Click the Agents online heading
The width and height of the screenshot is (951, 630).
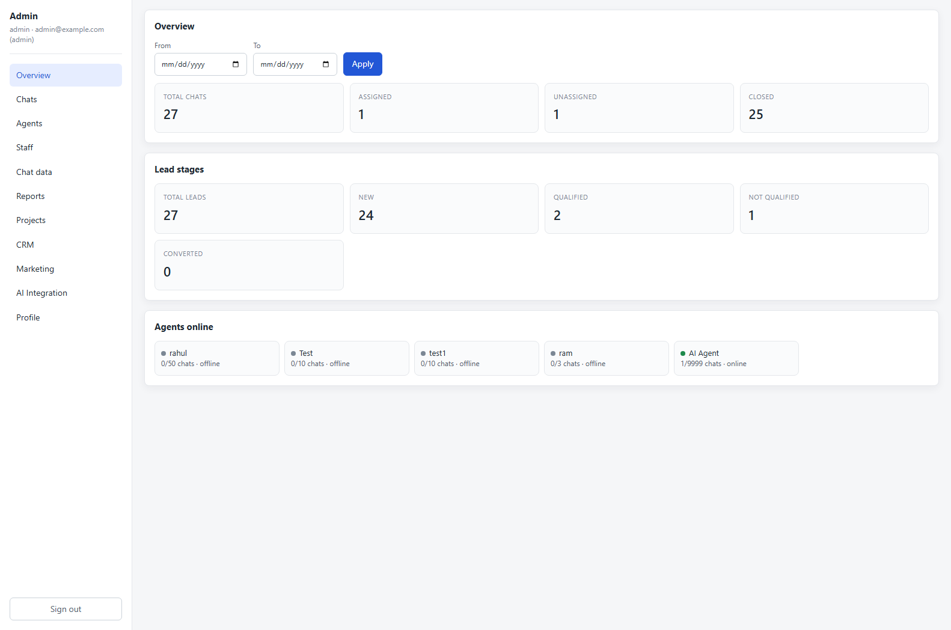tap(184, 327)
